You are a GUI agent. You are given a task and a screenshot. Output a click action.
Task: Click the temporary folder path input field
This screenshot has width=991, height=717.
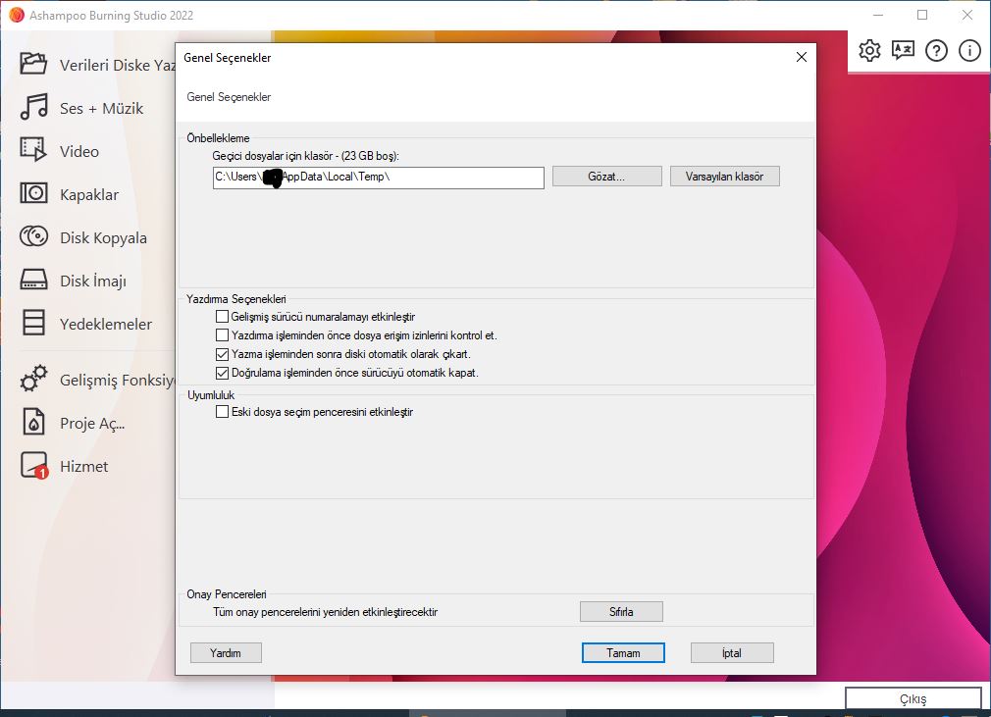click(379, 178)
